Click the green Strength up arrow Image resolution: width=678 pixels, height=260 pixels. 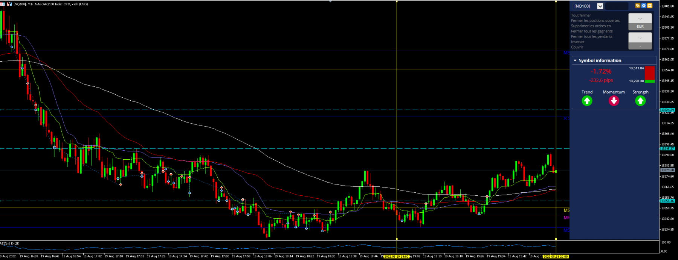click(x=640, y=101)
